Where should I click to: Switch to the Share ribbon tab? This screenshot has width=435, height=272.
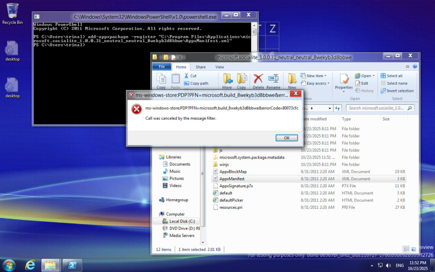coord(201,67)
